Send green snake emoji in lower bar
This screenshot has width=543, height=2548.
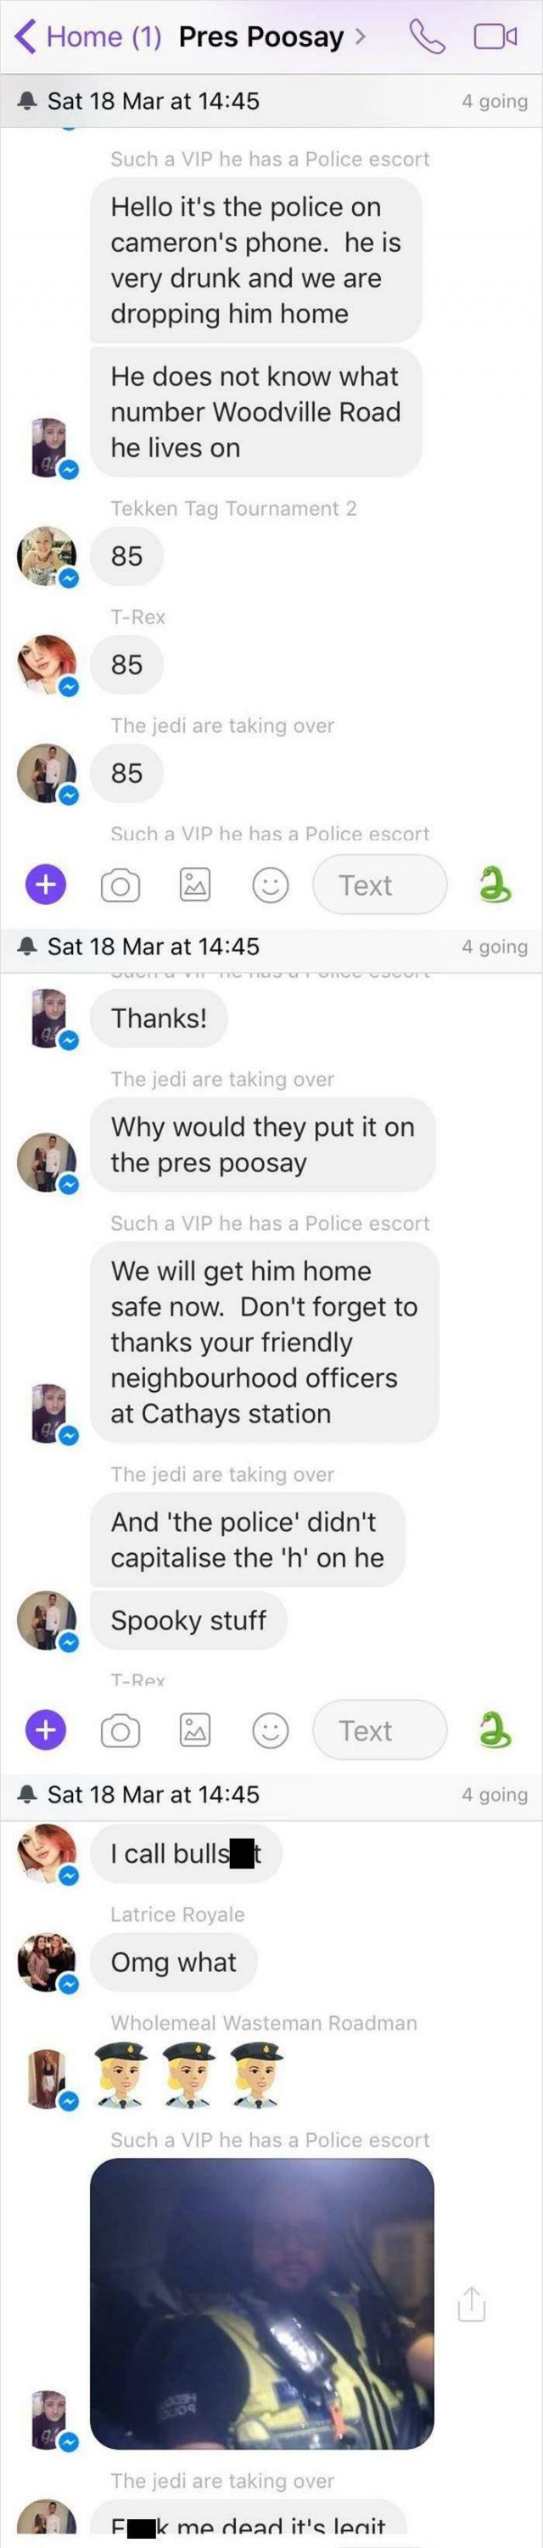click(x=494, y=1729)
